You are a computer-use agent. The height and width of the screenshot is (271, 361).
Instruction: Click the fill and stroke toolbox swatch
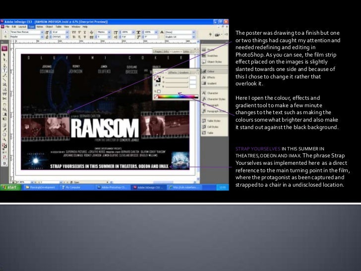point(4,145)
